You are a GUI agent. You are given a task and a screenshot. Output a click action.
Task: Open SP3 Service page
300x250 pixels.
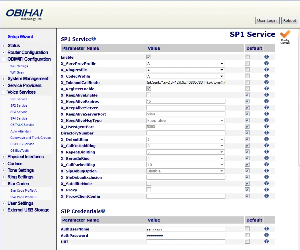click(x=19, y=112)
